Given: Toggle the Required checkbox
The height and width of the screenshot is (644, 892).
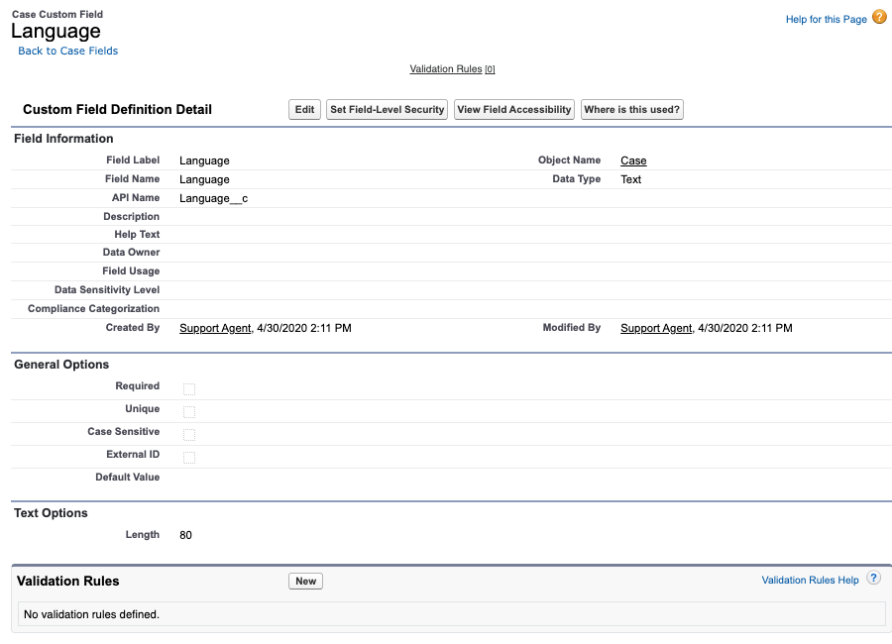Looking at the screenshot, I should click(x=189, y=388).
